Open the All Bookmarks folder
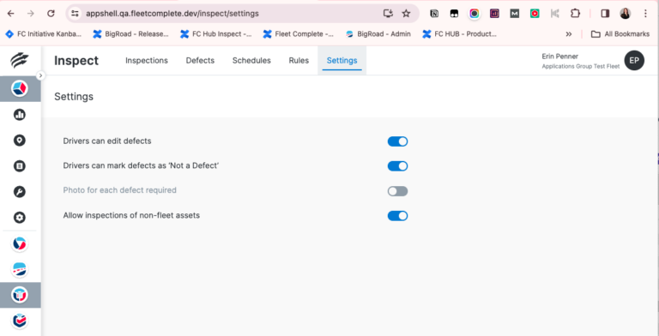Image resolution: width=659 pixels, height=336 pixels. (x=620, y=34)
